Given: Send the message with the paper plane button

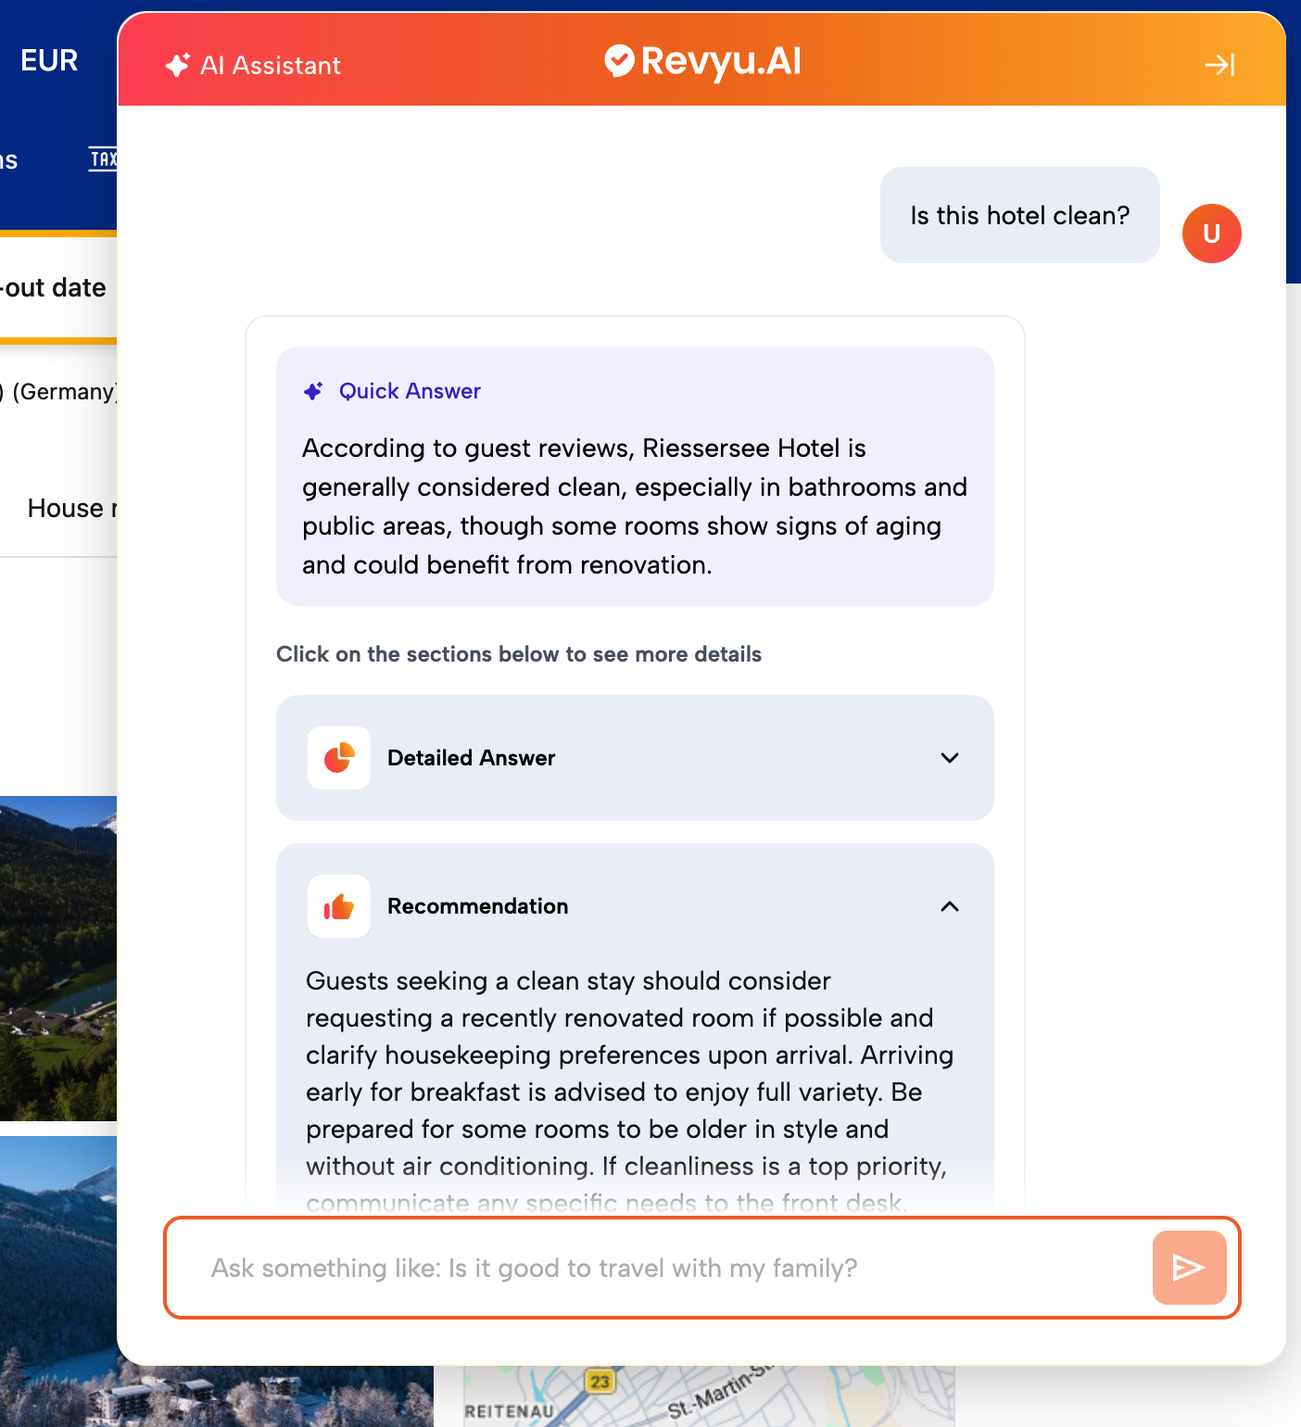Looking at the screenshot, I should point(1189,1268).
